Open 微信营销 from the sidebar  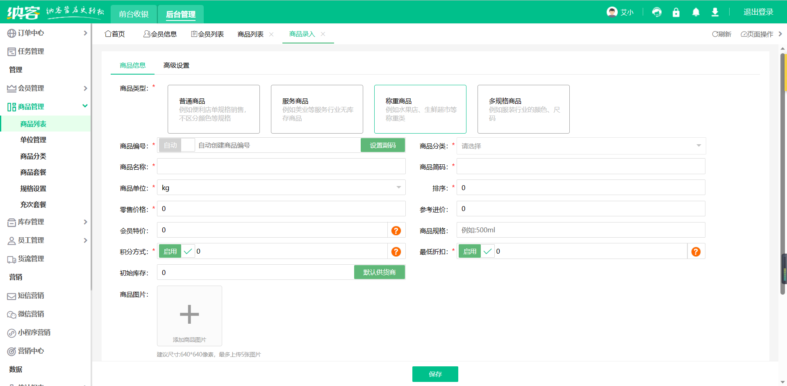pos(30,314)
